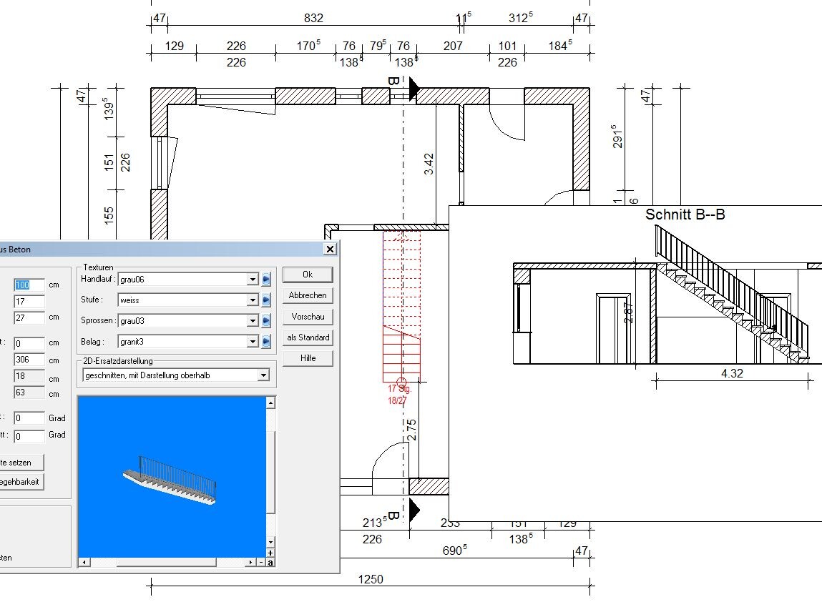Click the 'a' button in preview corner
The image size is (822, 602).
[x=270, y=563]
